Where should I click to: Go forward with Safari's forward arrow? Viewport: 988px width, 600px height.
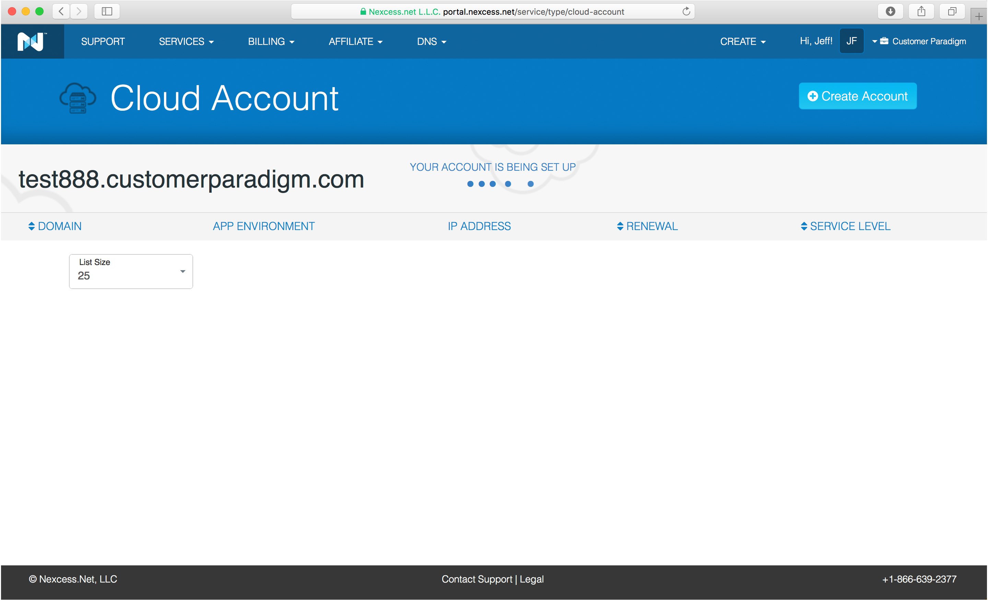[x=79, y=11]
